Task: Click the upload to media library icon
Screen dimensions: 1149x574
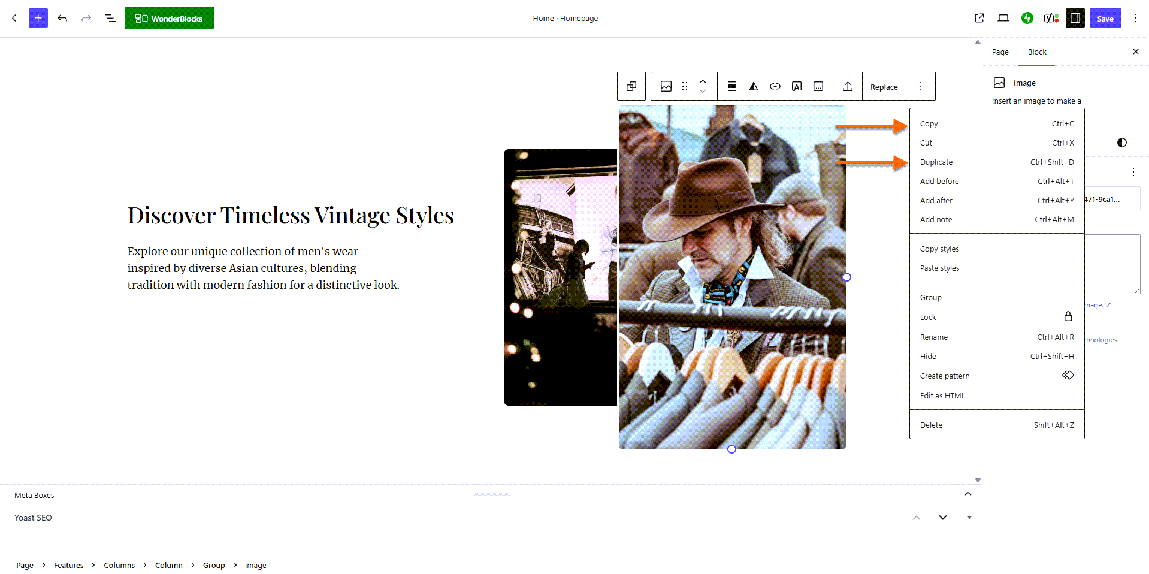Action: tap(848, 86)
